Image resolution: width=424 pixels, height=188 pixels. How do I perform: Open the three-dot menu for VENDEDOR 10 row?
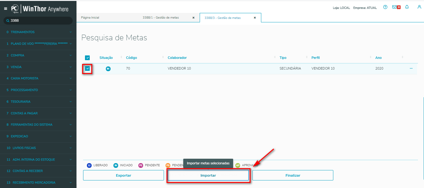(411, 68)
